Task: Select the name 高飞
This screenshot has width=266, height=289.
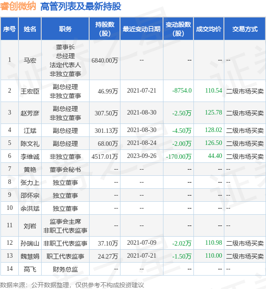Action: click(30, 269)
